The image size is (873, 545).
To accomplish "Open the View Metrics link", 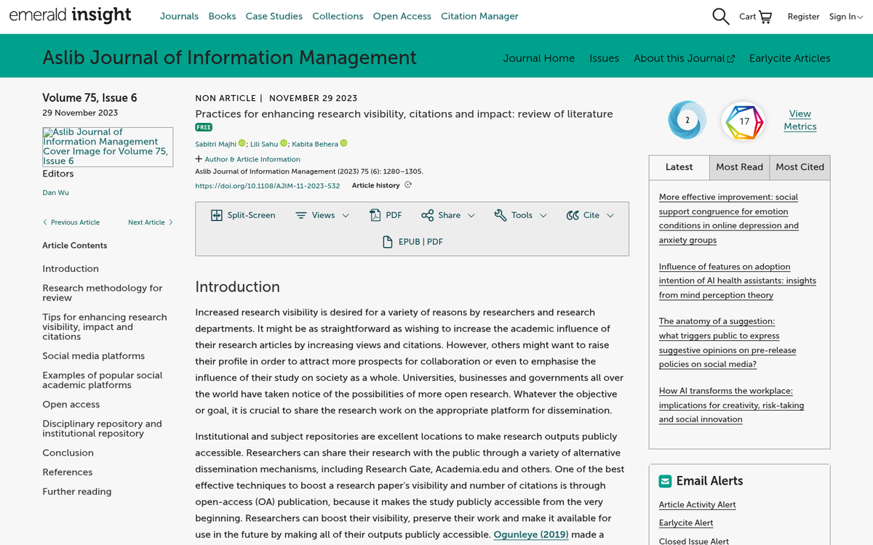I will click(x=800, y=119).
